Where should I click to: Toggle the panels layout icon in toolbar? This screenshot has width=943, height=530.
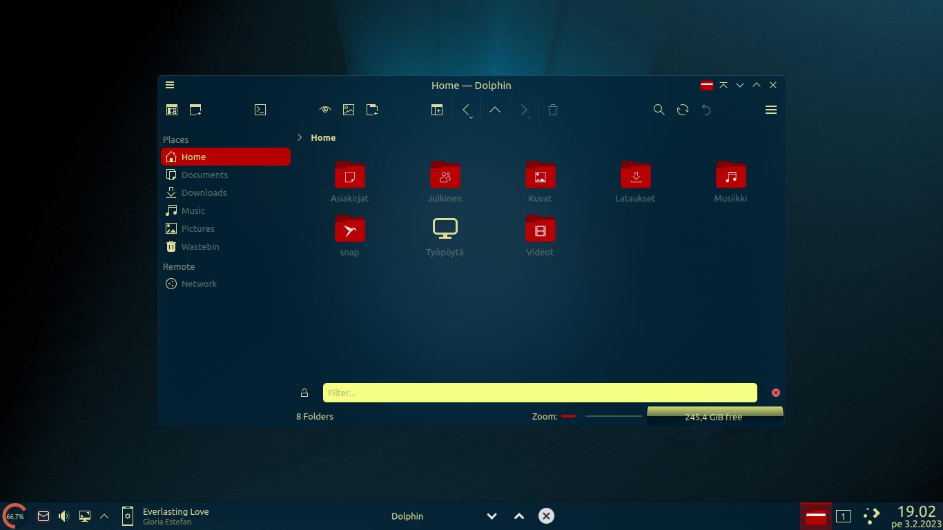172,110
